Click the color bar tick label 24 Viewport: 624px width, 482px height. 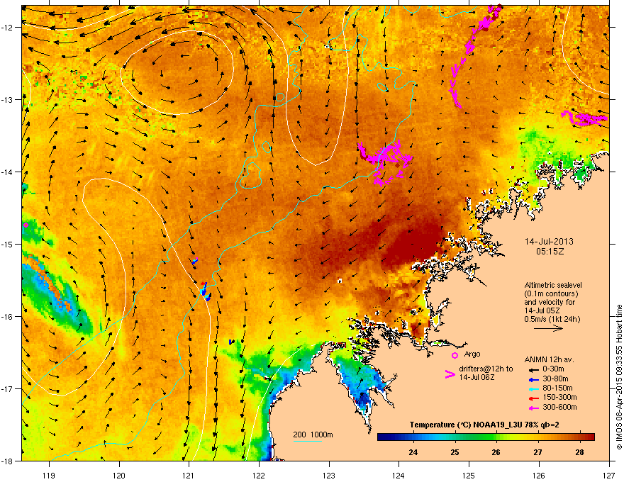(x=413, y=452)
